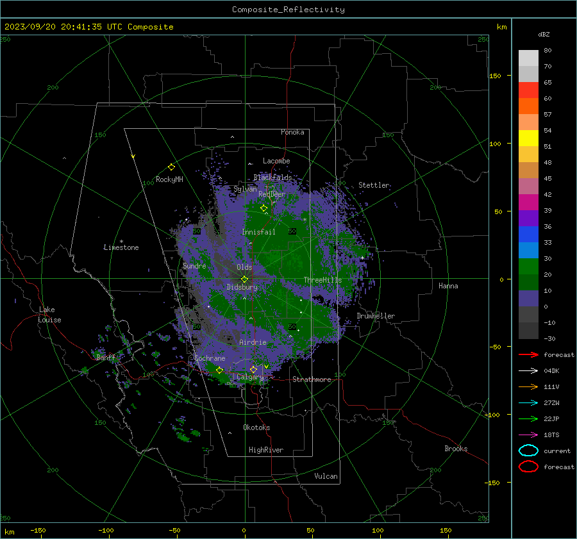Click the Composite_Reflectivity title text
Viewport: 577px width, 539px height.
[x=288, y=10]
